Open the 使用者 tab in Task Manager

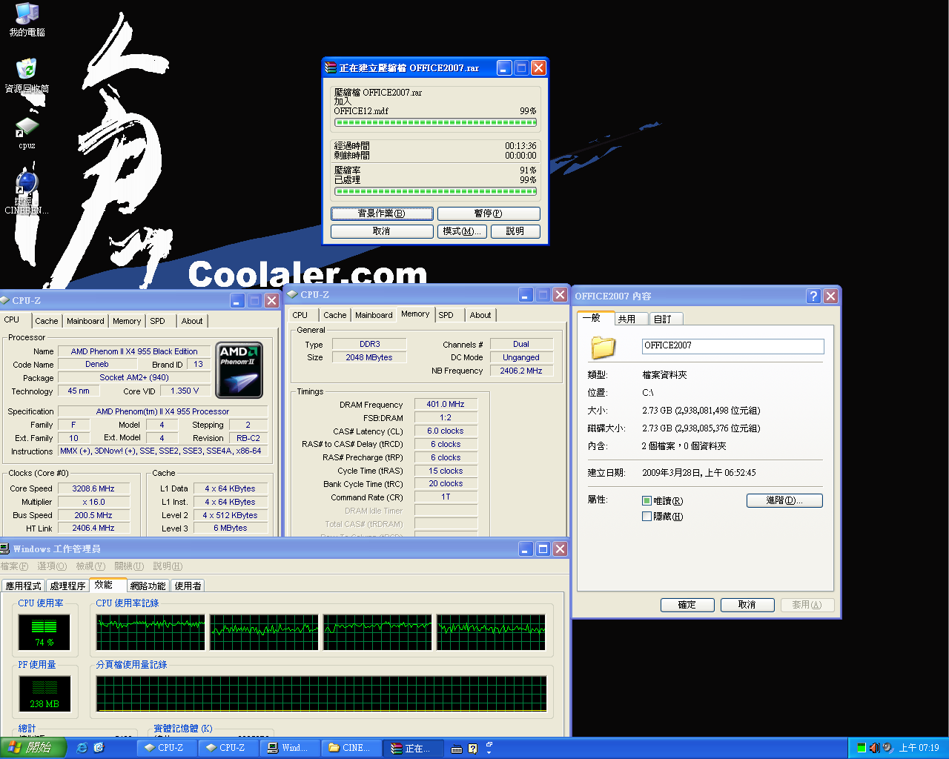(x=188, y=586)
